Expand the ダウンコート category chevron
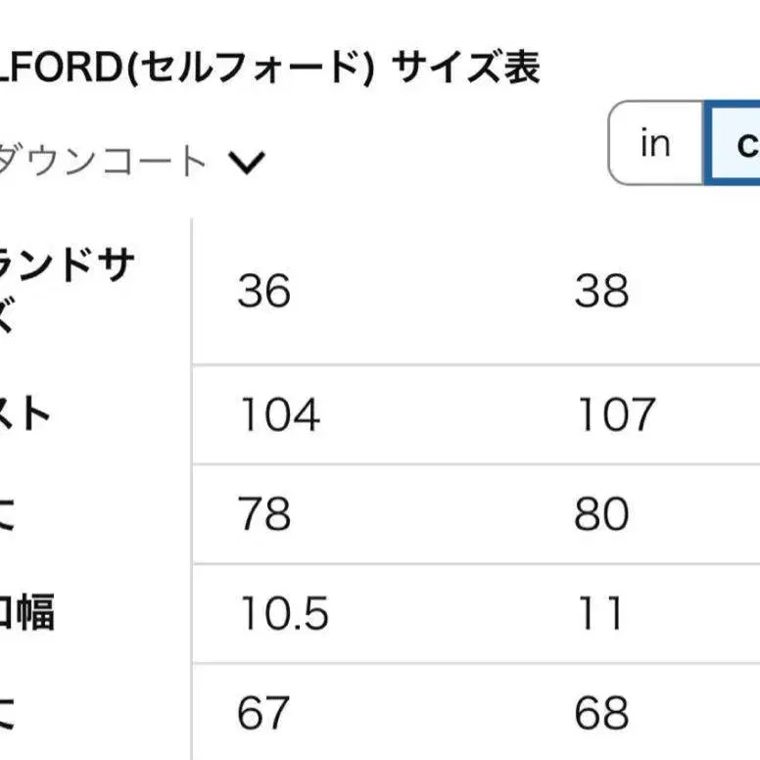Viewport: 760px width, 760px height. click(246, 163)
